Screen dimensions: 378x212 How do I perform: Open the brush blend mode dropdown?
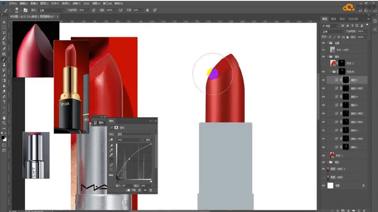pos(51,10)
